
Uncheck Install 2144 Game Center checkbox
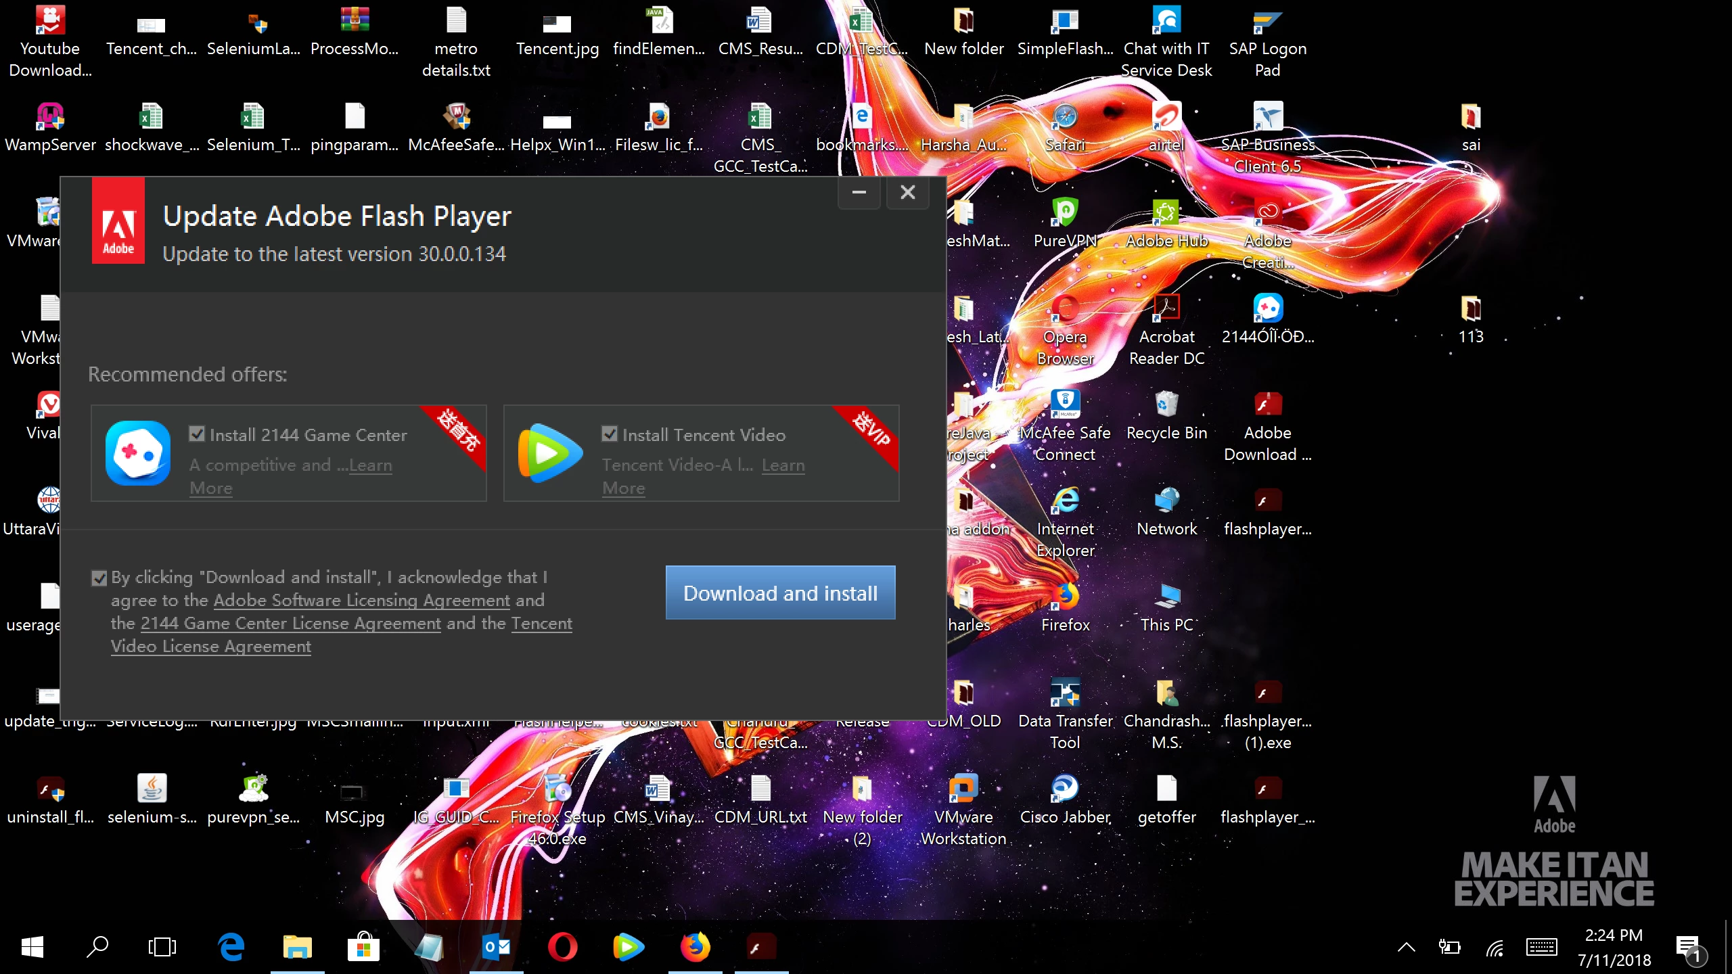coord(197,434)
